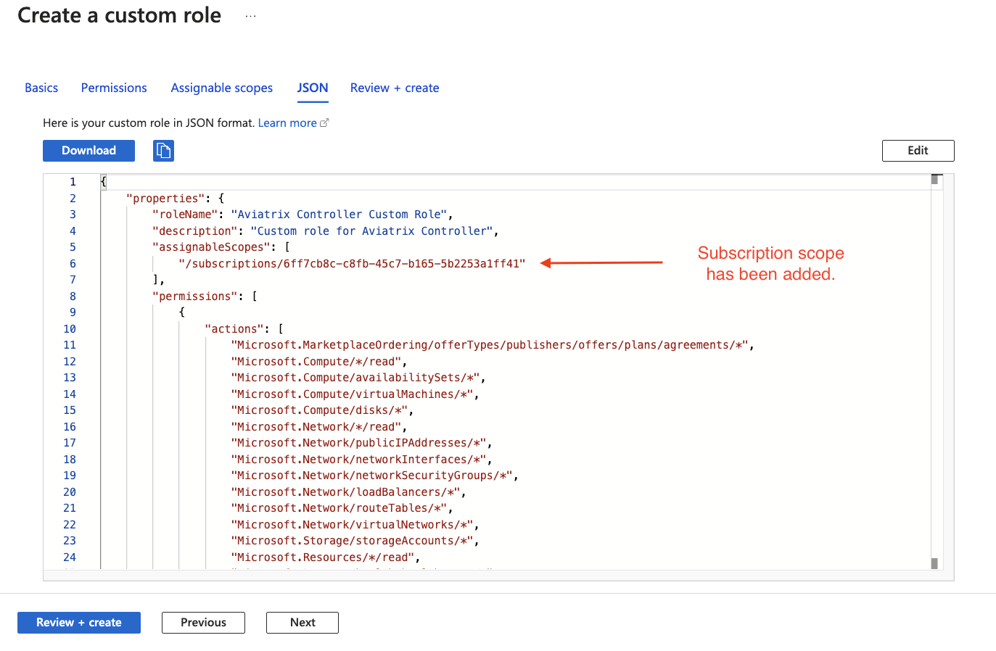Screen dimensions: 996x651
Task: Click the external link icon after Learn more
Action: coord(324,123)
